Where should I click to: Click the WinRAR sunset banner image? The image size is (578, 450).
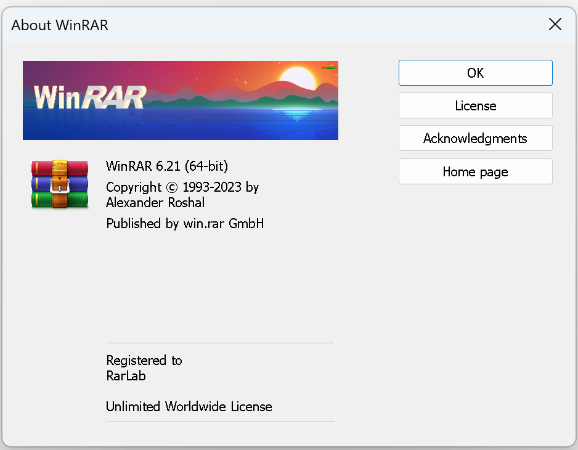(x=181, y=100)
